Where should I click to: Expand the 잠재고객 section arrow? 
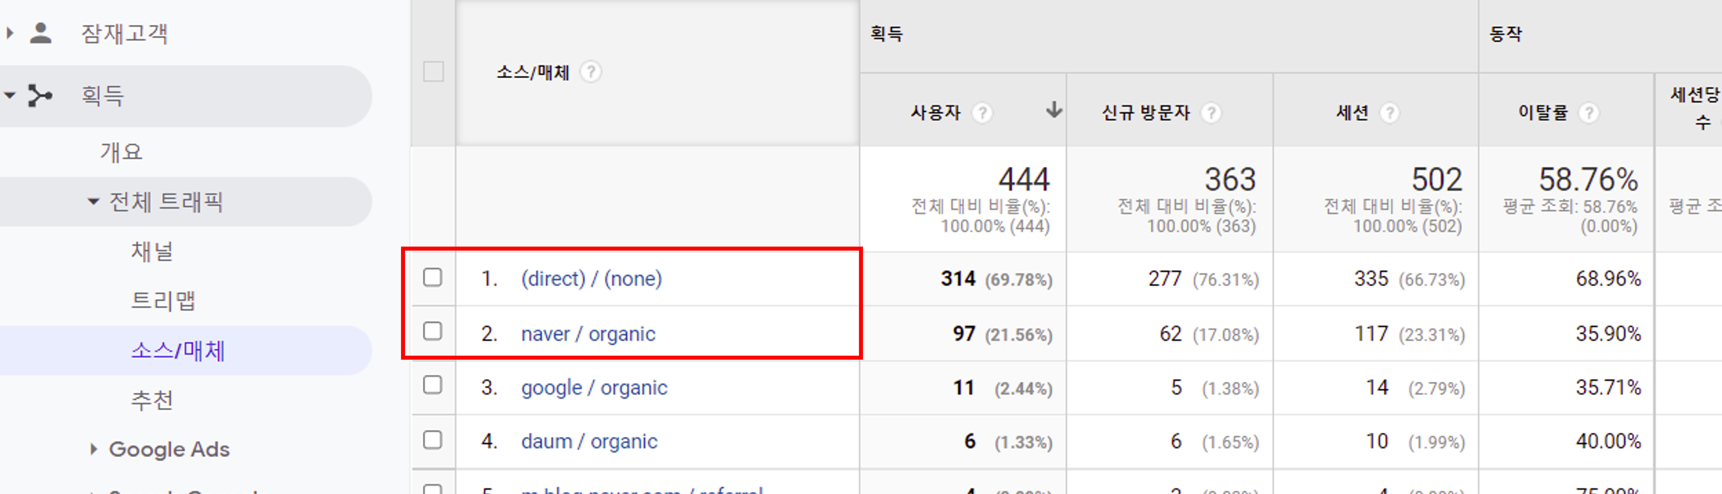click(x=9, y=33)
